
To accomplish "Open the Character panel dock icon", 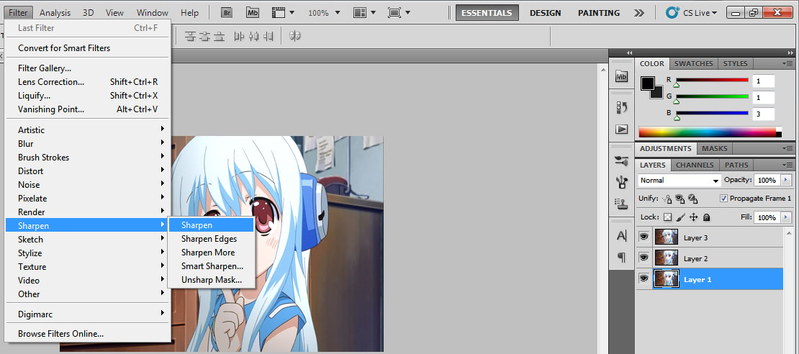I will [621, 236].
